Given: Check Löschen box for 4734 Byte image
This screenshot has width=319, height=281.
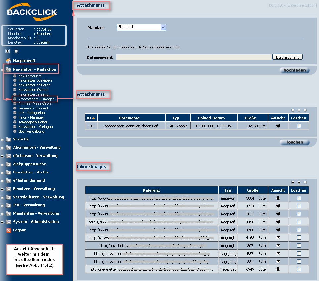Looking at the screenshot, I should (x=299, y=206).
